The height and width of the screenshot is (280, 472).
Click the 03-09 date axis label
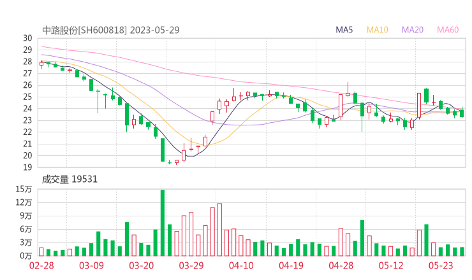click(x=91, y=265)
